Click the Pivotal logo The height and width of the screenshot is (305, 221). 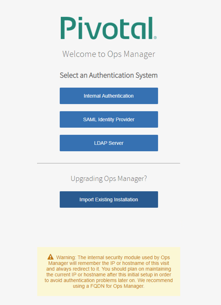(x=108, y=28)
